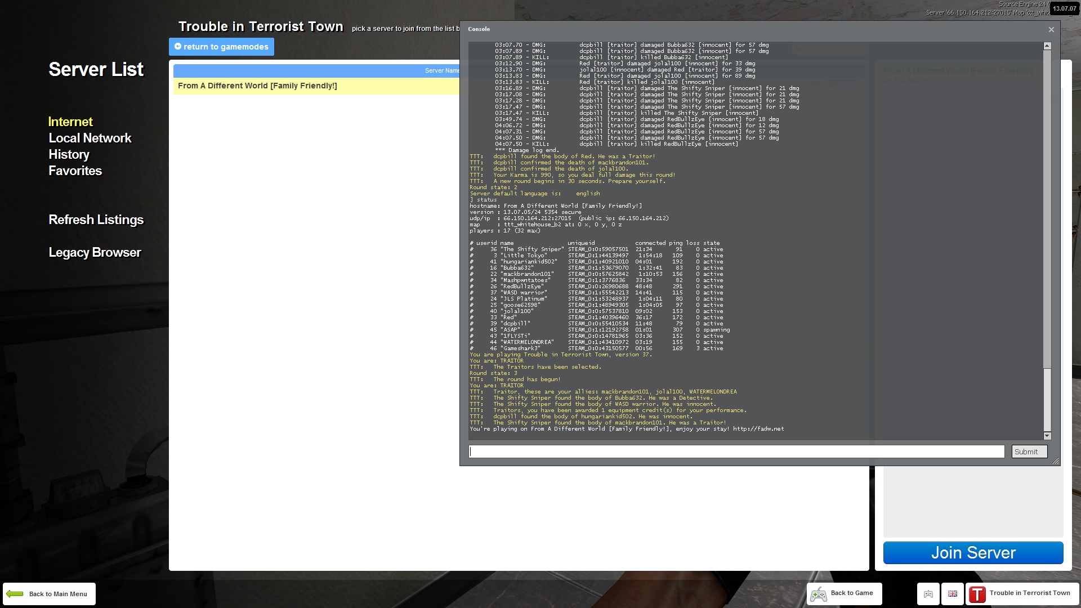1081x608 pixels.
Task: Open Favorites server category
Action: click(75, 171)
